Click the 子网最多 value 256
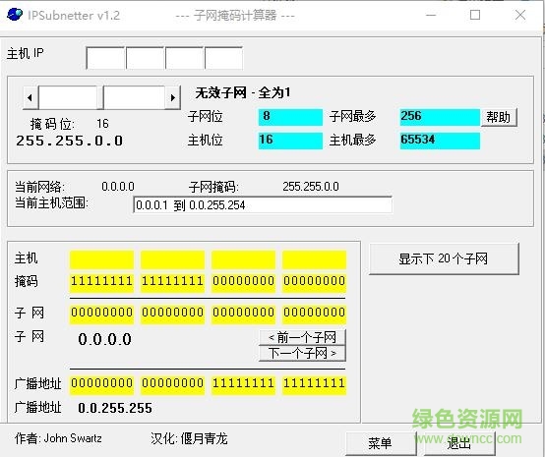Screen dimensions: 545x457 tap(440, 117)
